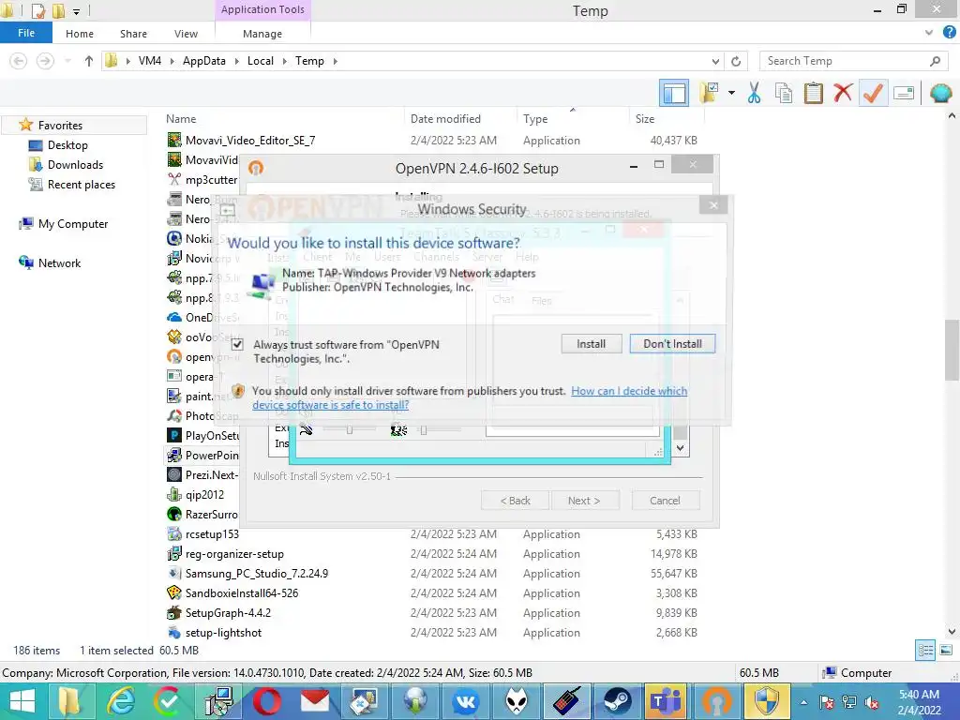Select the reg-organizer-setup file
This screenshot has height=720, width=960.
coord(234,554)
